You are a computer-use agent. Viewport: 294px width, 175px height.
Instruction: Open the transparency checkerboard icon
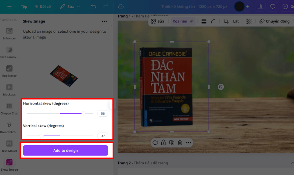point(249,21)
